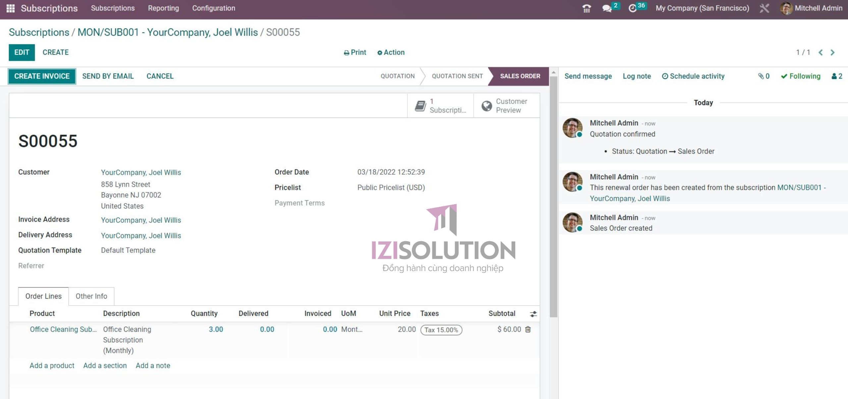Open the apps menu grid icon
Image resolution: width=848 pixels, height=399 pixels.
(x=11, y=8)
